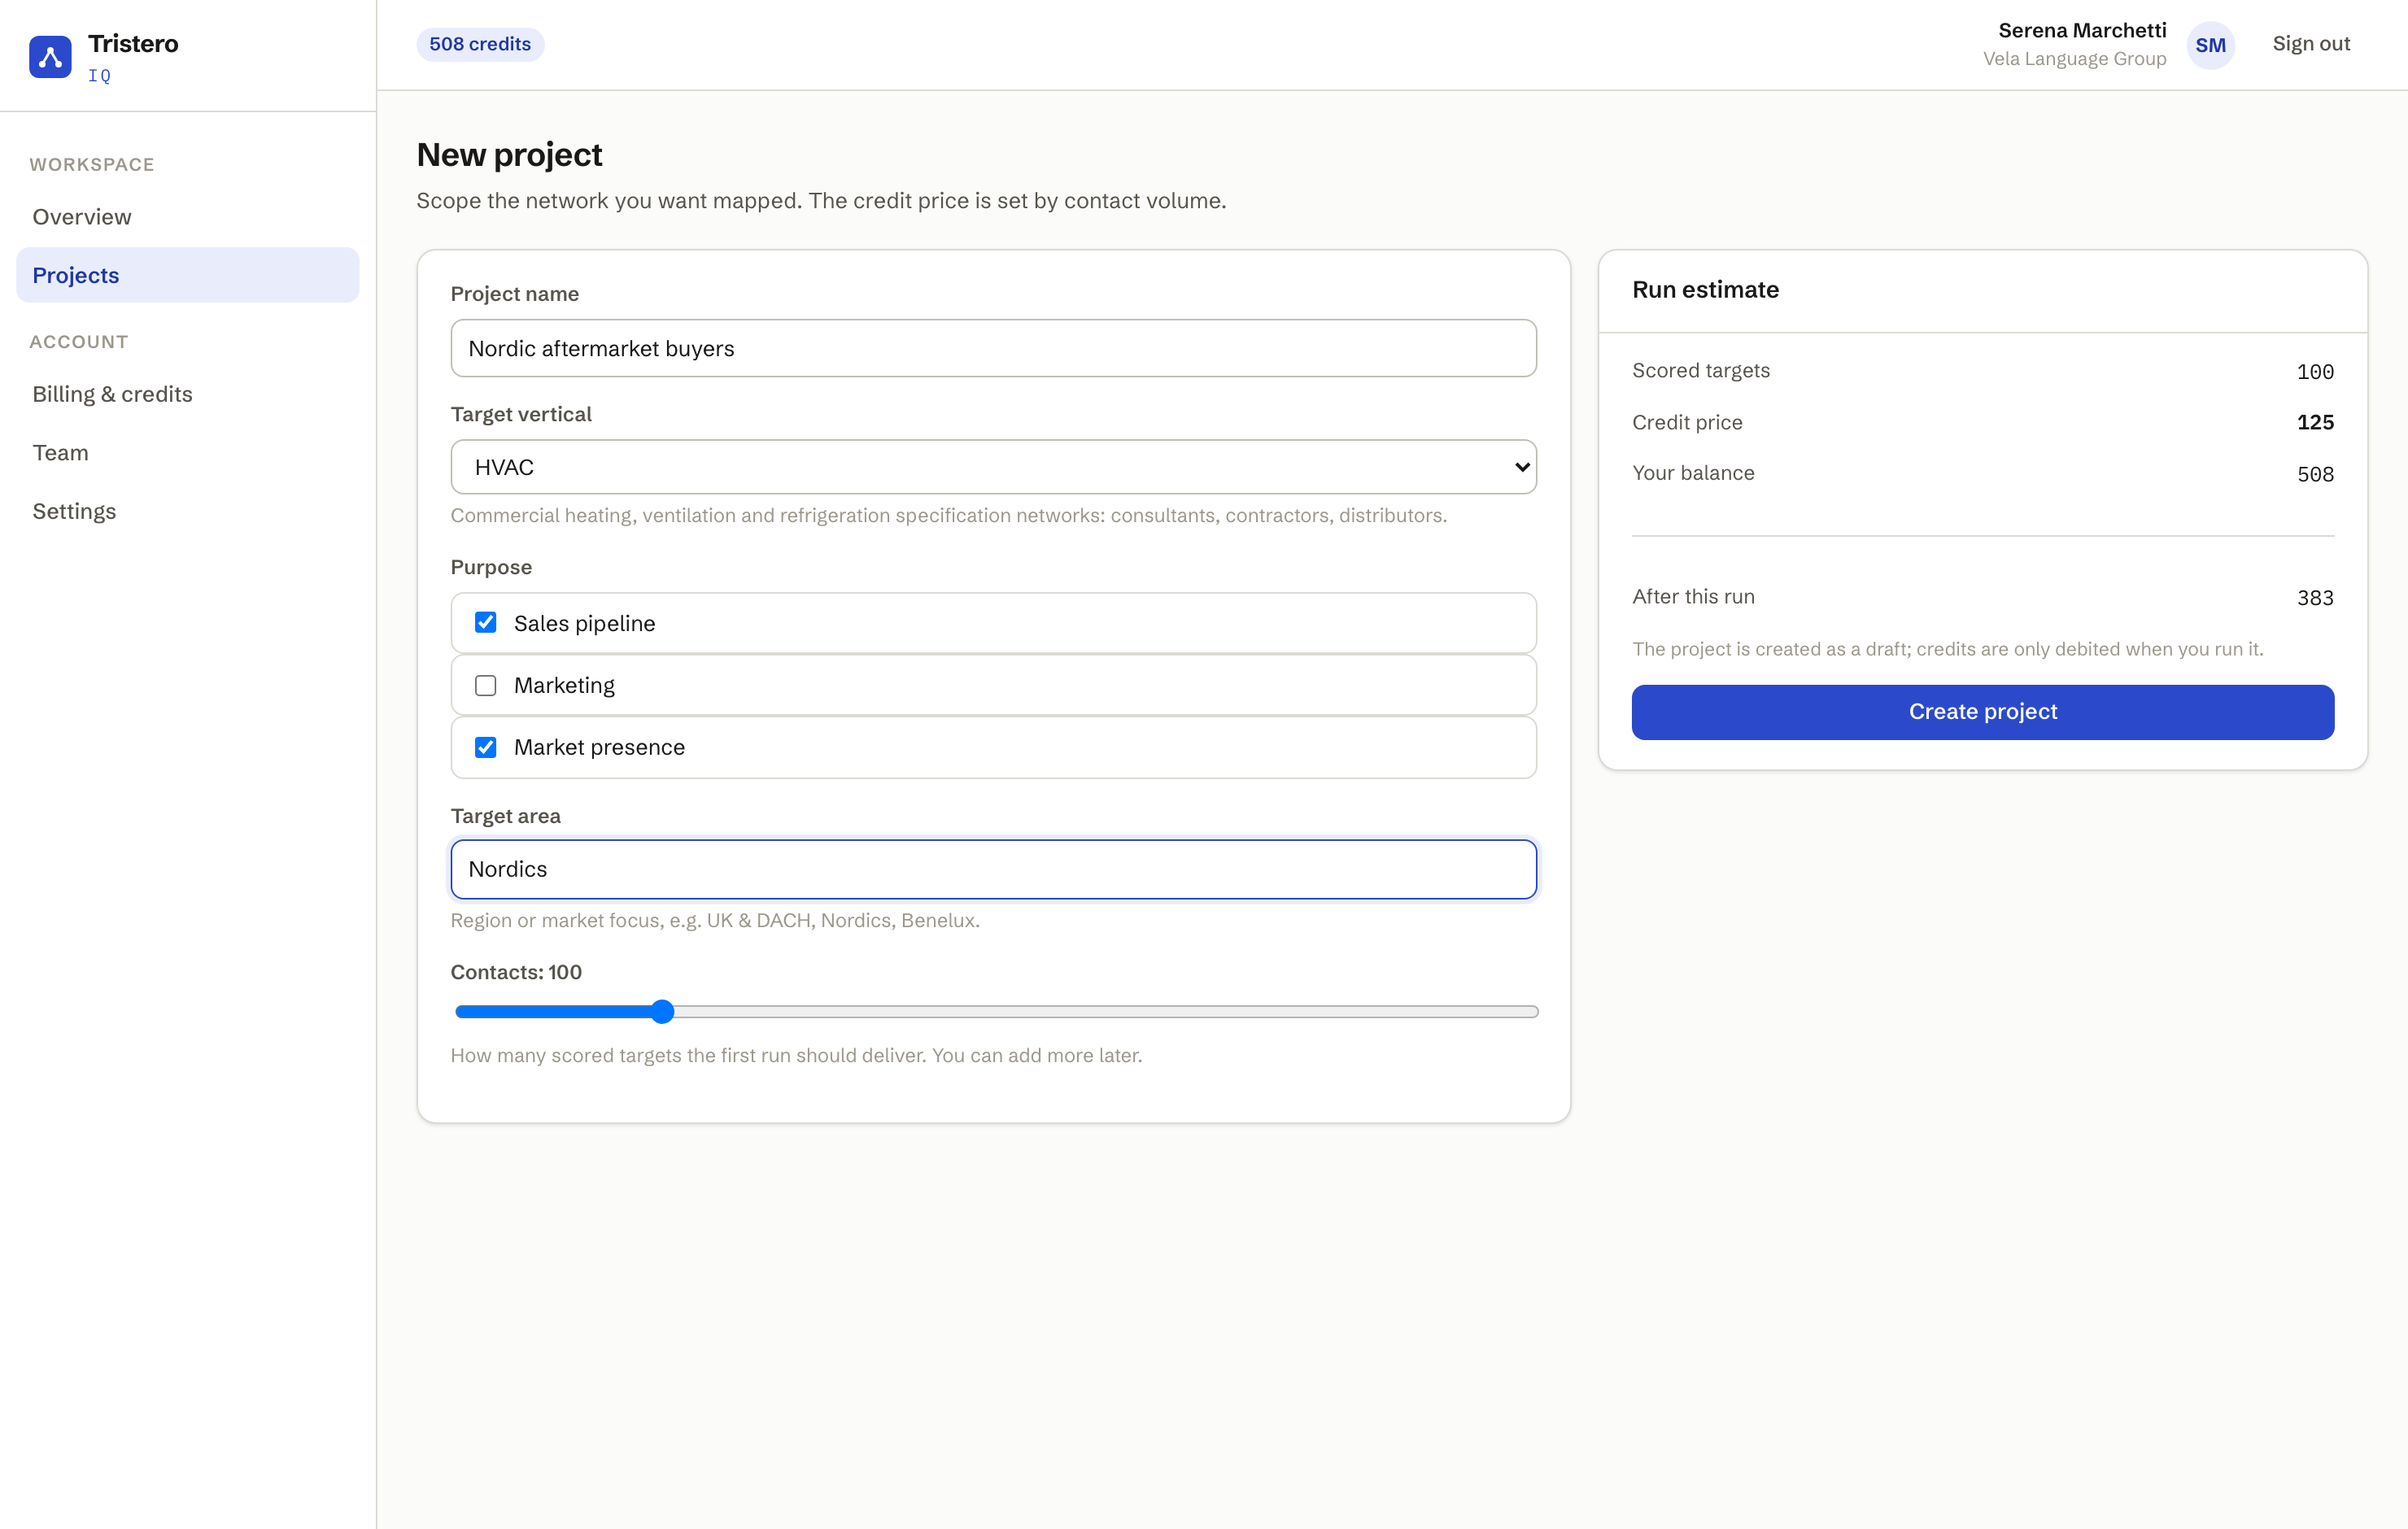This screenshot has height=1529, width=2408.
Task: Enable the Marketing purpose checkbox
Action: (x=486, y=686)
